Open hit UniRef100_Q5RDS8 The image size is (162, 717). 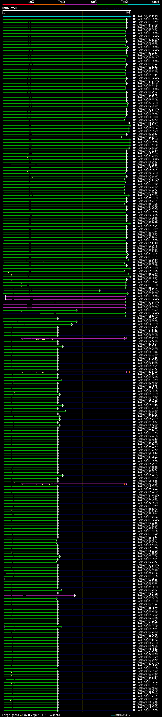coord(145,41)
